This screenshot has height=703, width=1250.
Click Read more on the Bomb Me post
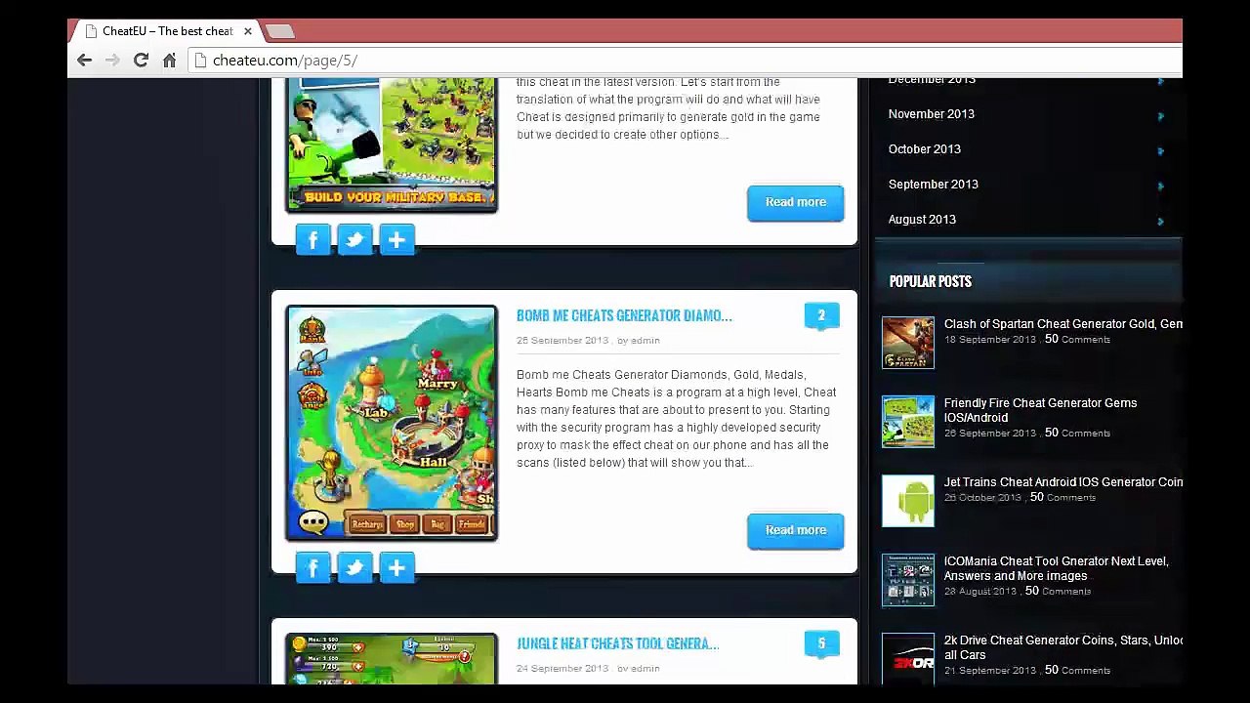pos(795,530)
